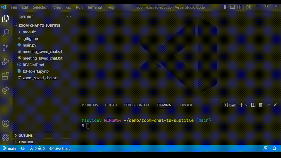Select the TERMINAL tab
Image resolution: width=281 pixels, height=158 pixels.
click(x=164, y=105)
